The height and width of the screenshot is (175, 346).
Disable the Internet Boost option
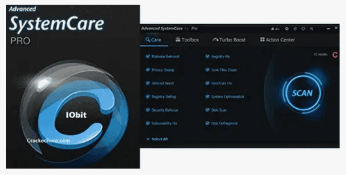click(148, 83)
